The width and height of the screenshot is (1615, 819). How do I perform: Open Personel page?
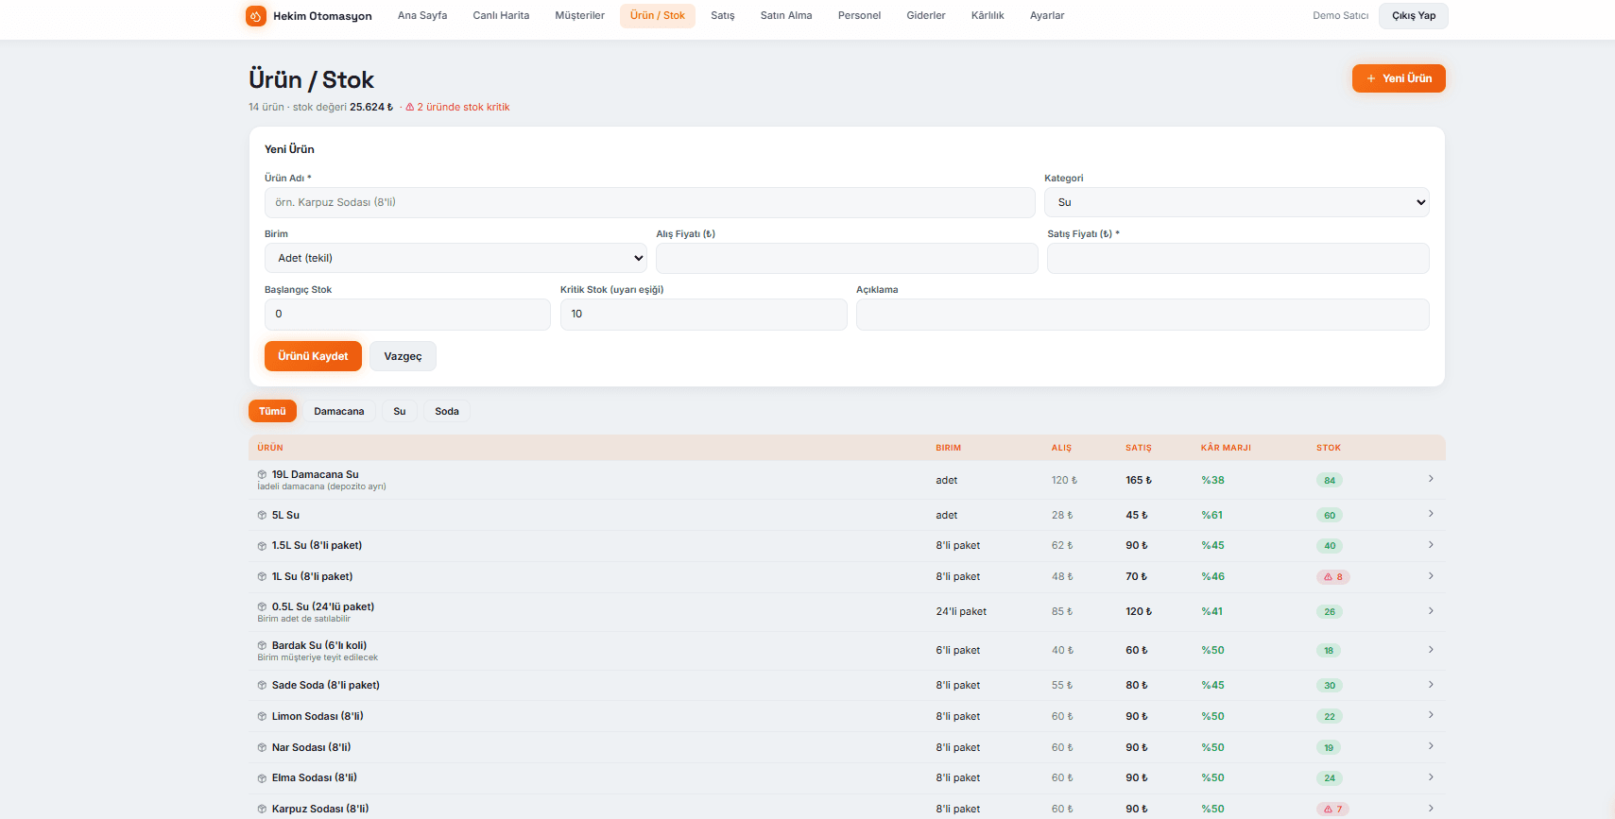click(859, 16)
